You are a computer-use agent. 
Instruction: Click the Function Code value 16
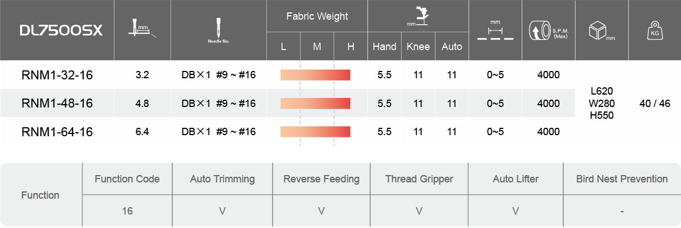[x=127, y=211]
